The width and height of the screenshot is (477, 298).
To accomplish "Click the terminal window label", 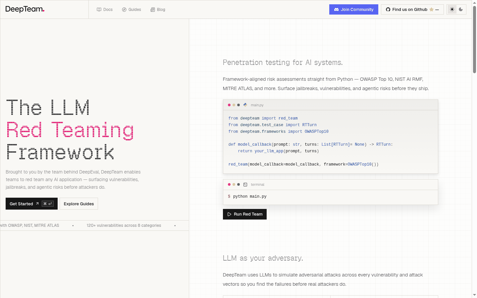I will (258, 184).
